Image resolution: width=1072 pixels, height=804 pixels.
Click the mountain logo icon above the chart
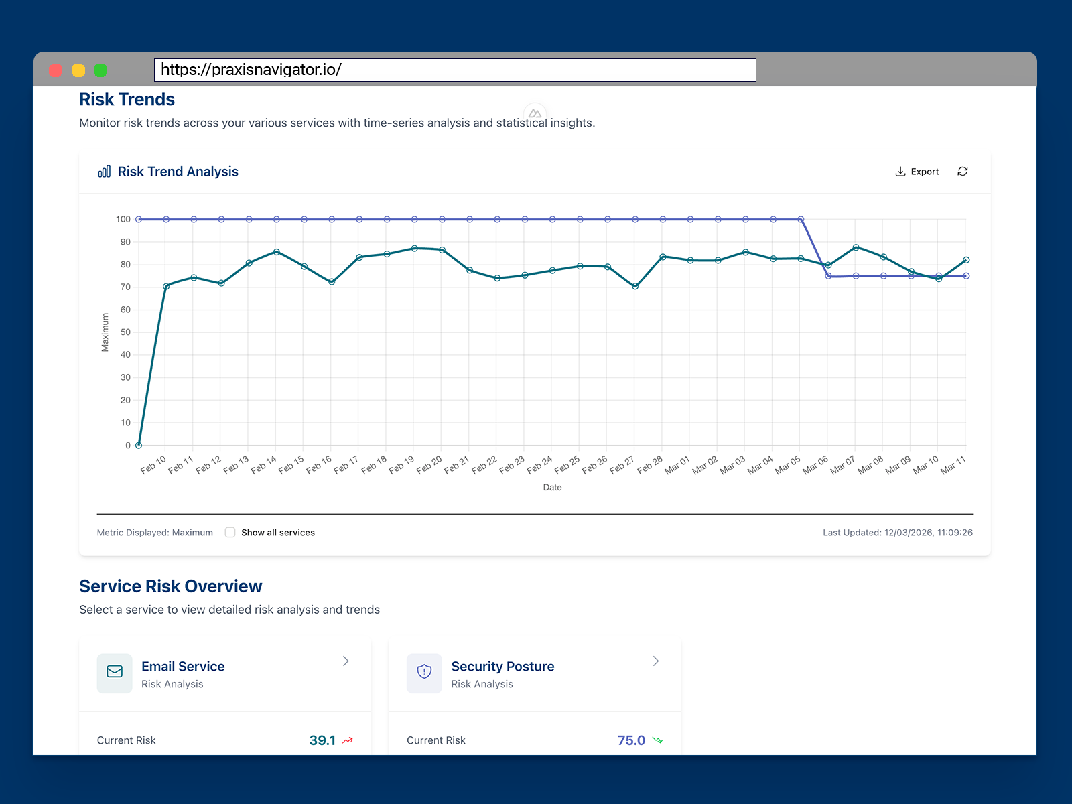pos(535,114)
